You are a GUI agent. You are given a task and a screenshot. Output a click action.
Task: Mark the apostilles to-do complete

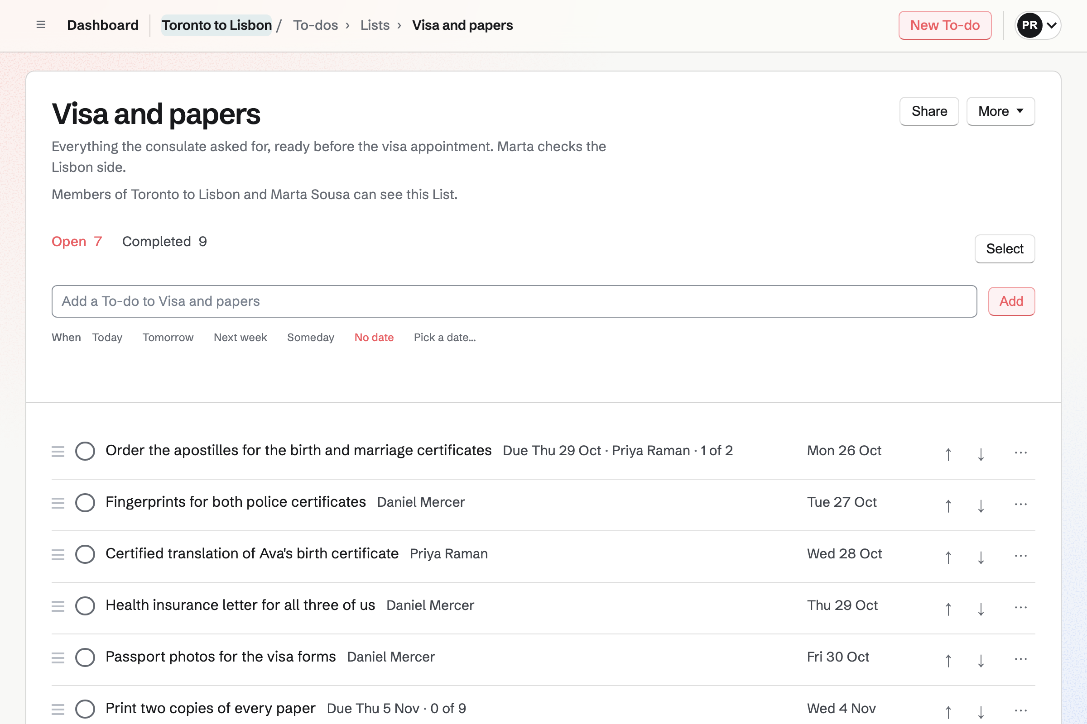pyautogui.click(x=85, y=451)
